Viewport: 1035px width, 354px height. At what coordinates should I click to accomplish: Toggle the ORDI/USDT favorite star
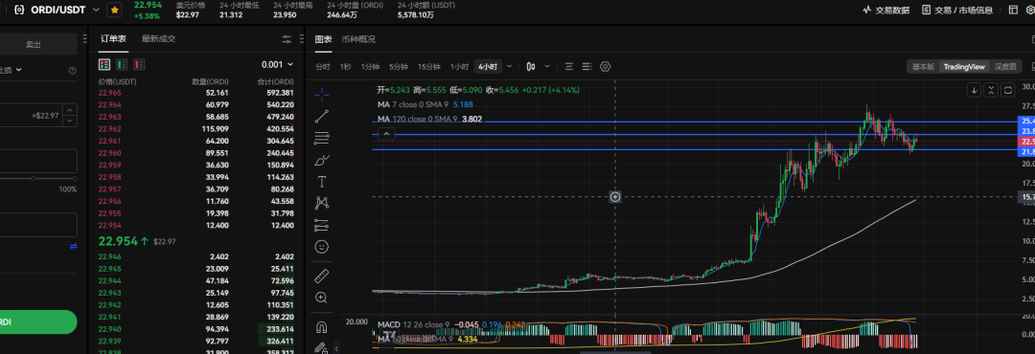click(114, 10)
